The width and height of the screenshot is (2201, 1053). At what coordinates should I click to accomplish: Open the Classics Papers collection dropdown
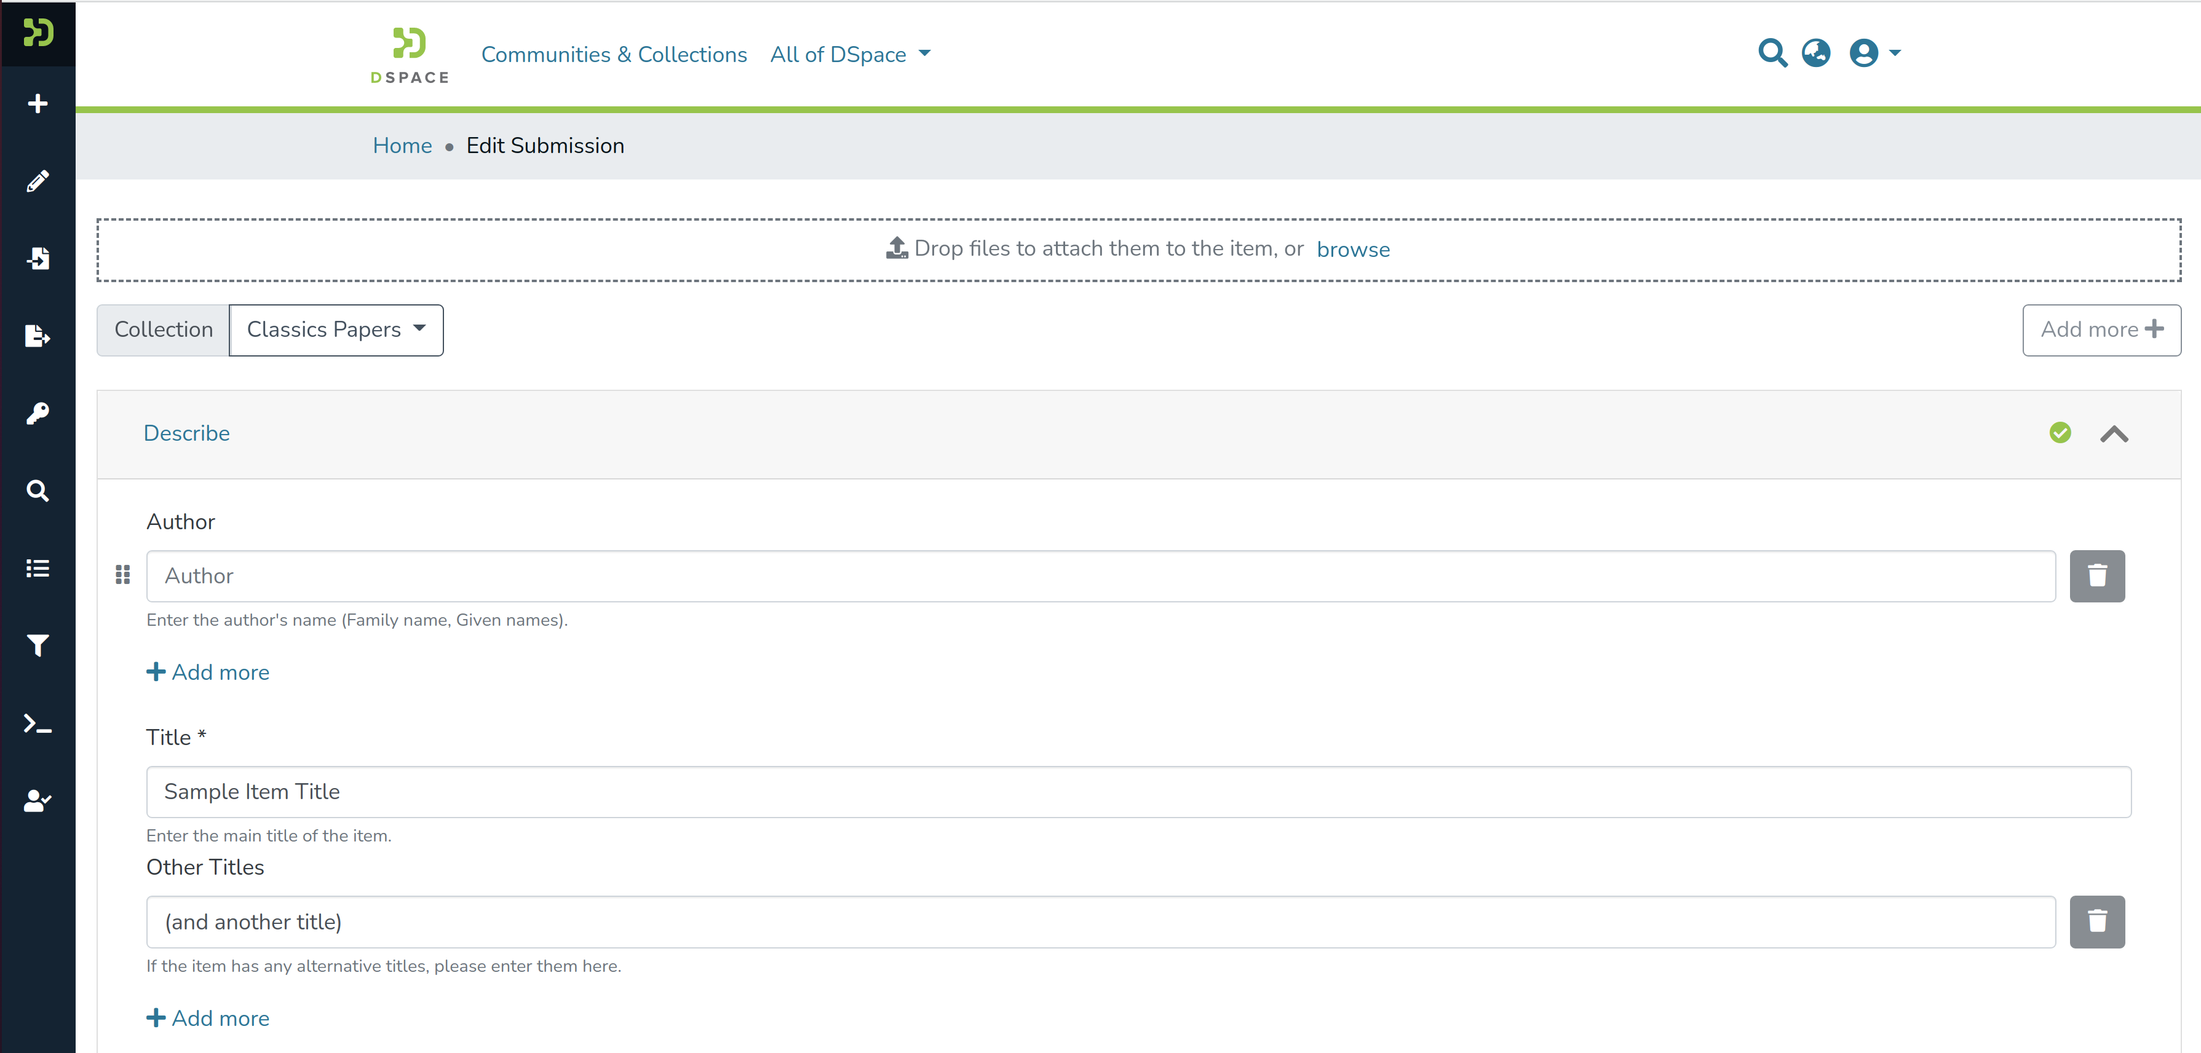point(336,329)
